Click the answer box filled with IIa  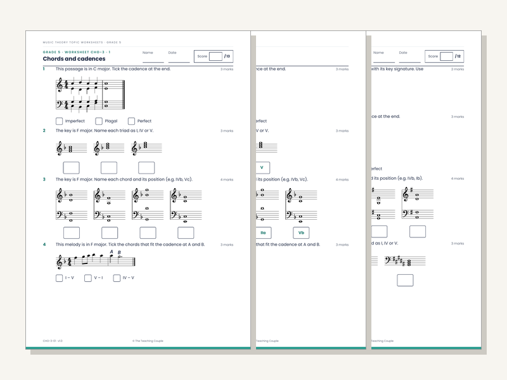coord(264,232)
